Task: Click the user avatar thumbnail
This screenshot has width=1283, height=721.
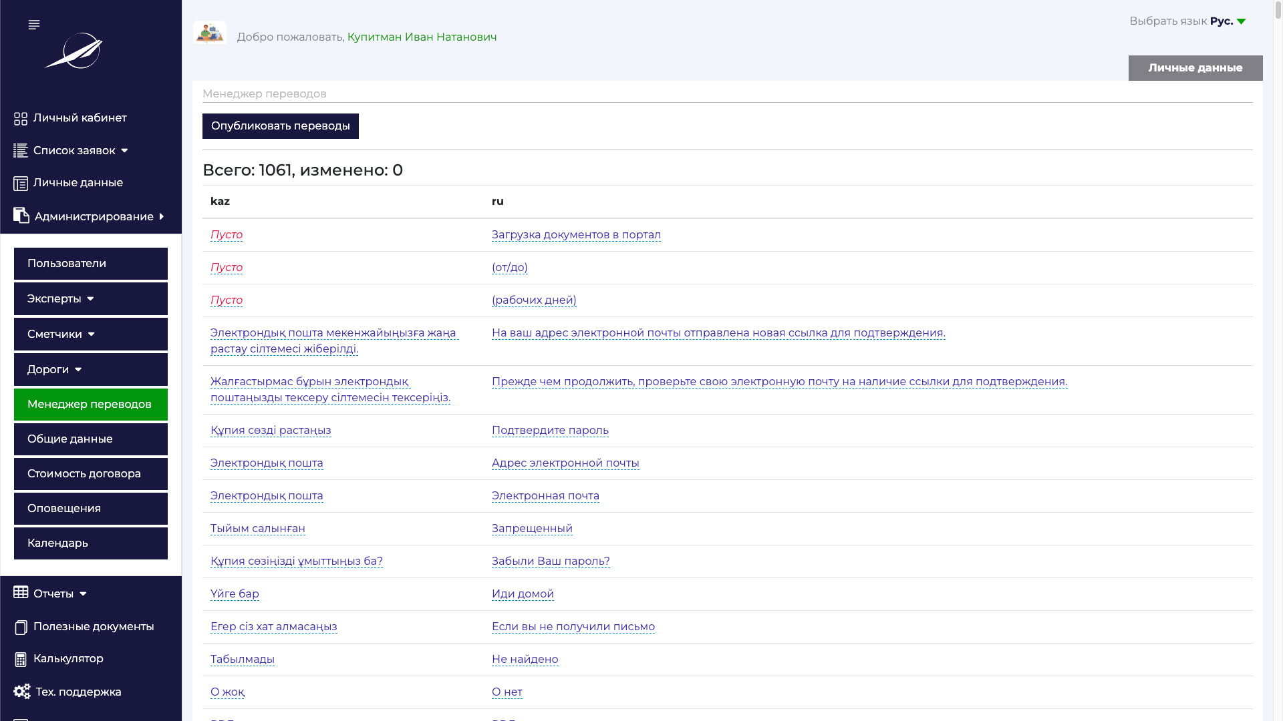Action: coord(210,33)
